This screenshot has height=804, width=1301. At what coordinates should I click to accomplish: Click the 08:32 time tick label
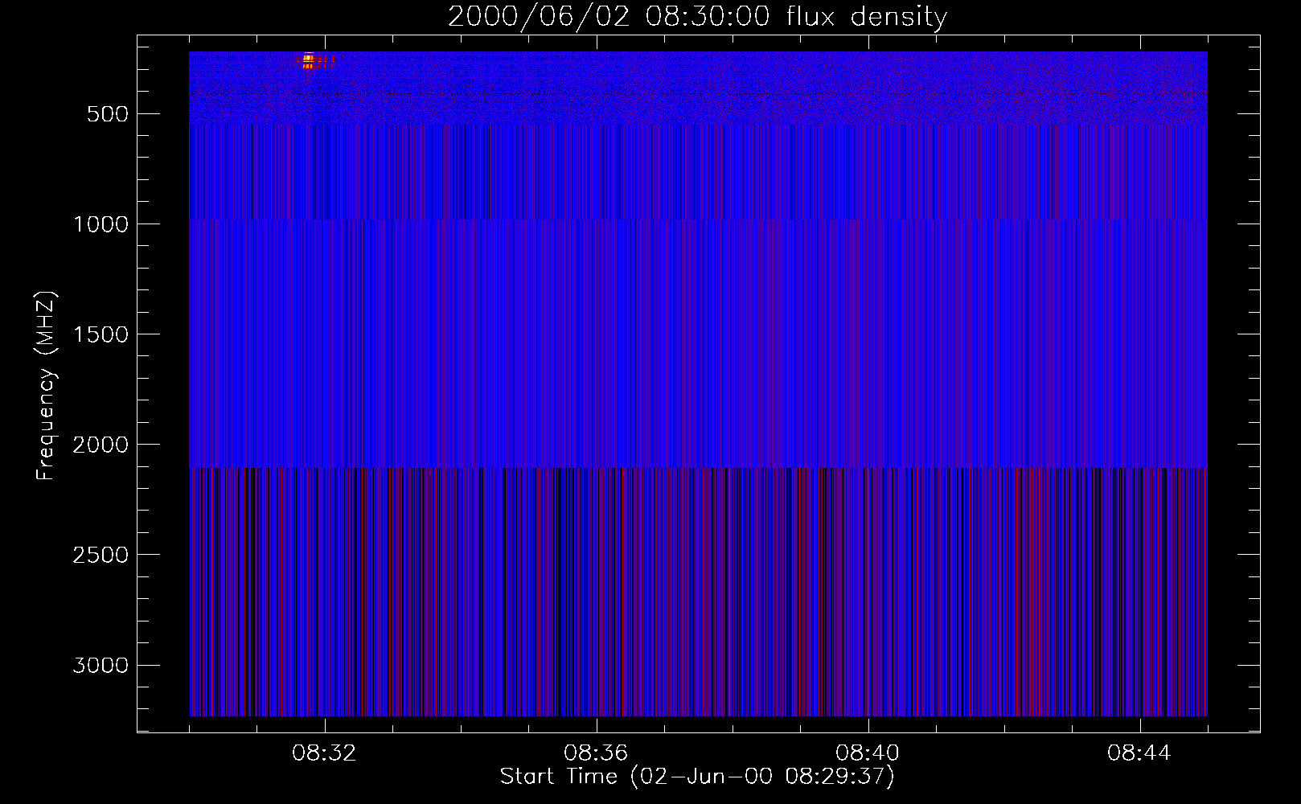(x=324, y=753)
